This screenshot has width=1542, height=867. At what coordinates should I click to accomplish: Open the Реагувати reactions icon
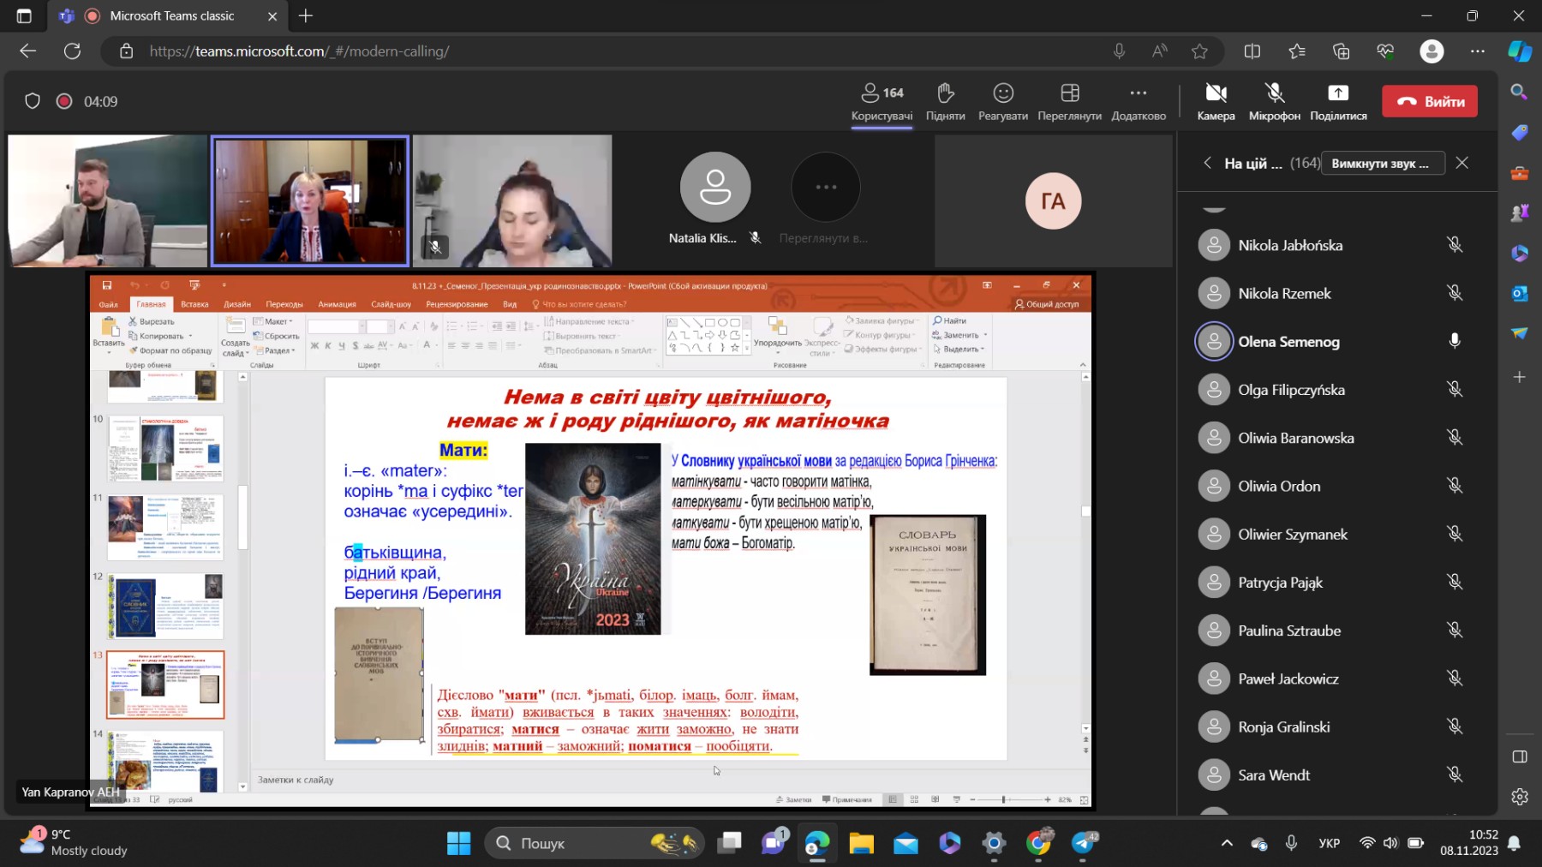[1002, 101]
